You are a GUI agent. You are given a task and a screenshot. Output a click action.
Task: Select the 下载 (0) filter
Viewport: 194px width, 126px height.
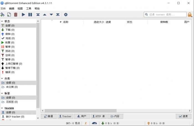click(x=18, y=30)
